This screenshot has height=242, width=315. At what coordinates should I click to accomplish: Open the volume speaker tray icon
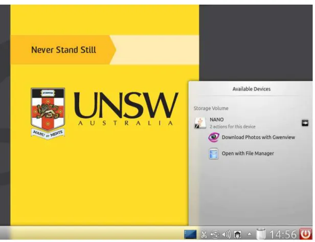pos(226,234)
